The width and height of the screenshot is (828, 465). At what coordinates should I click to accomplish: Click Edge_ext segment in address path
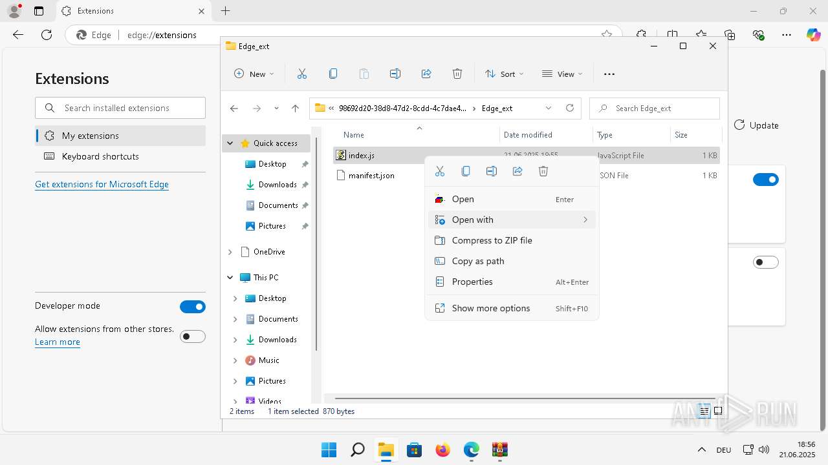coord(497,108)
